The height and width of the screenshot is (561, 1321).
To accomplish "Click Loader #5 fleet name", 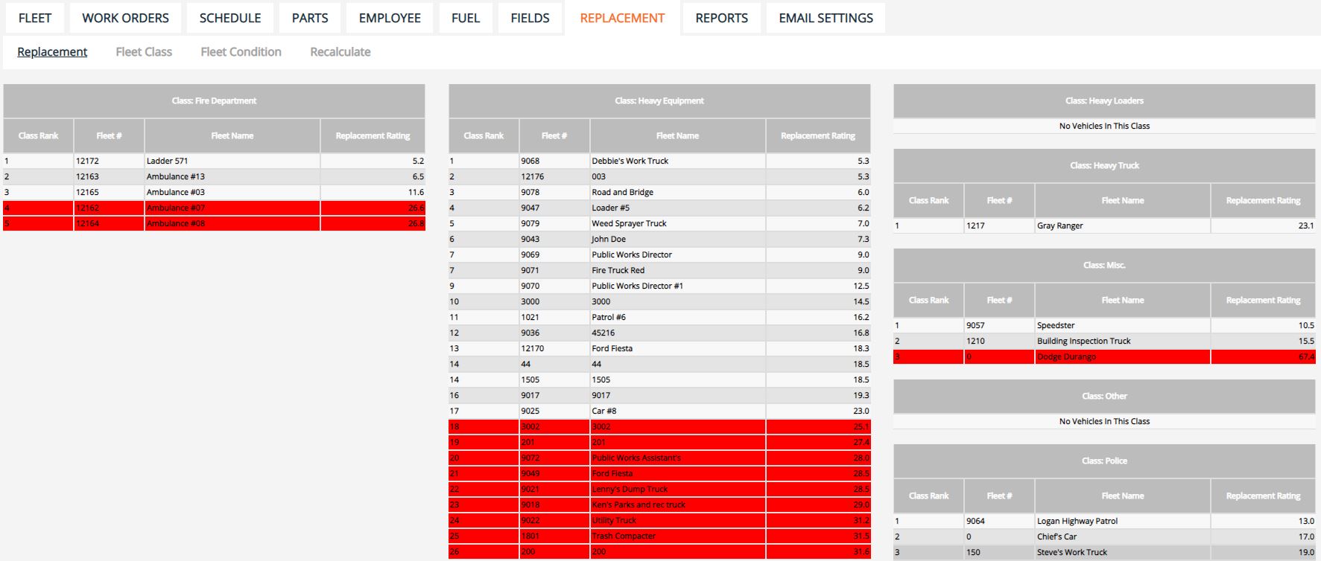I will (611, 208).
